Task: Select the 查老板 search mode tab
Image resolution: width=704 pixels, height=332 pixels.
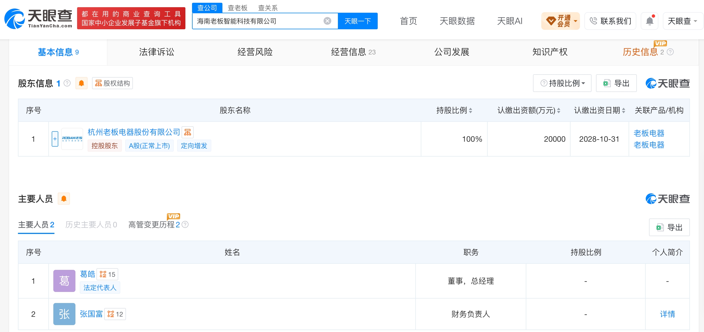Action: (238, 8)
